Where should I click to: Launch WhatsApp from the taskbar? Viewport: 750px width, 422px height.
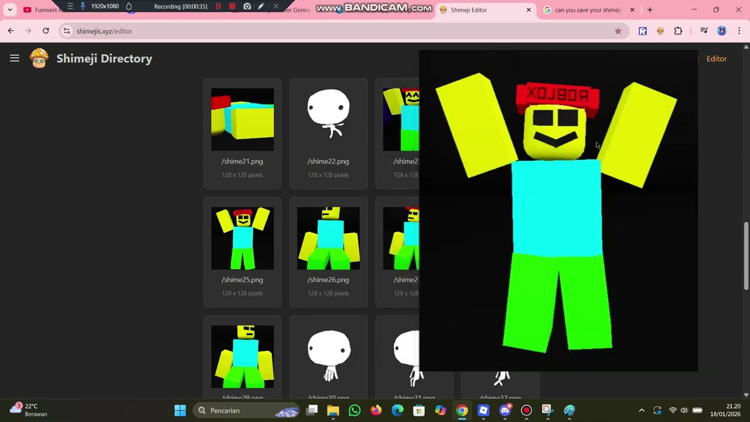point(354,410)
